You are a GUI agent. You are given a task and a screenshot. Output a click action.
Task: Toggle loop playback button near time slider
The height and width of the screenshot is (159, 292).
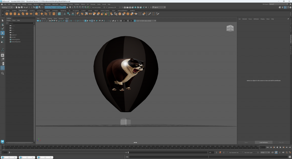coord(272,152)
